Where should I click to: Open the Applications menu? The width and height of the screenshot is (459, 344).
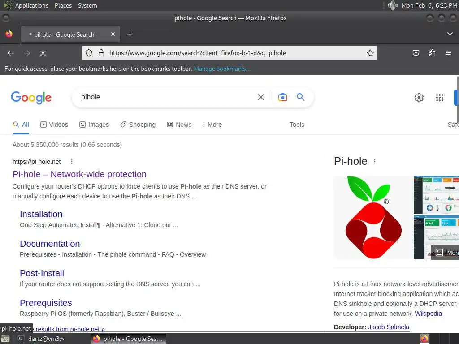click(32, 5)
